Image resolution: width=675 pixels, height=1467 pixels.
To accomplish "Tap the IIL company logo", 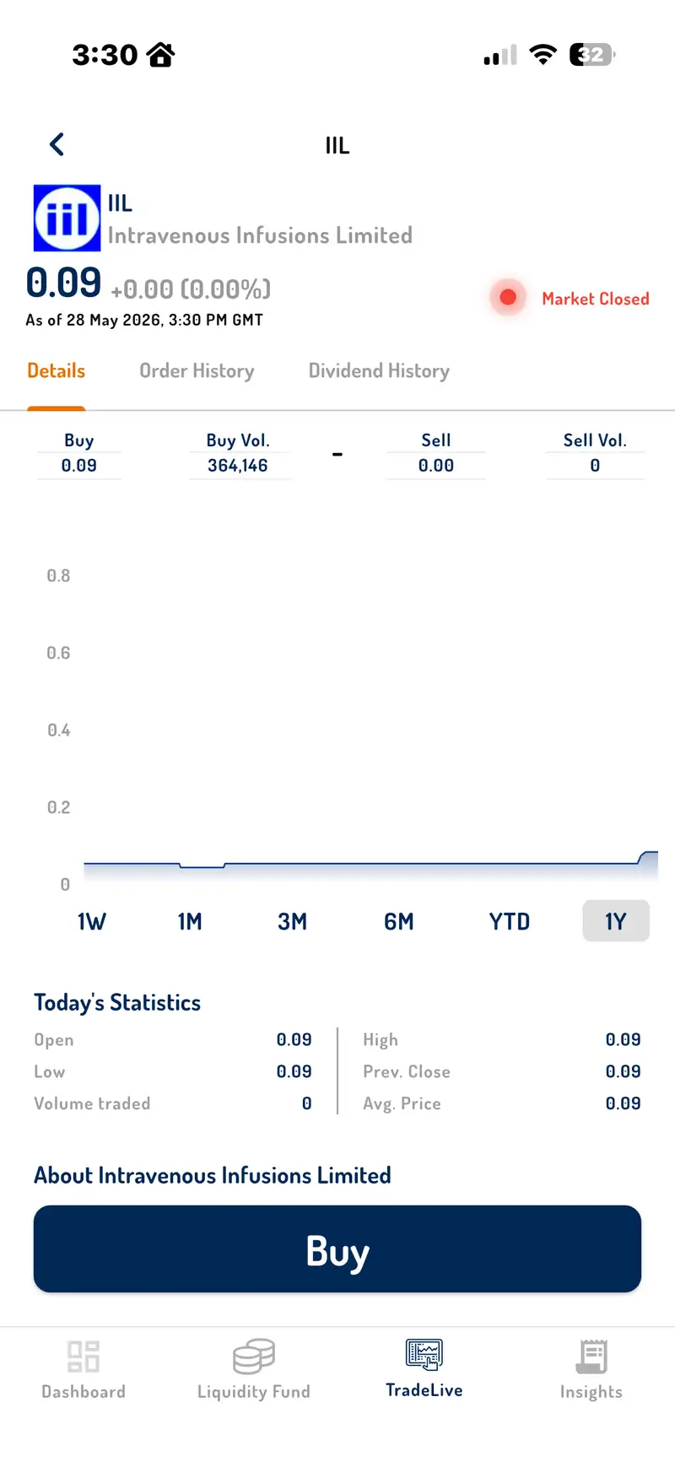I will (67, 218).
